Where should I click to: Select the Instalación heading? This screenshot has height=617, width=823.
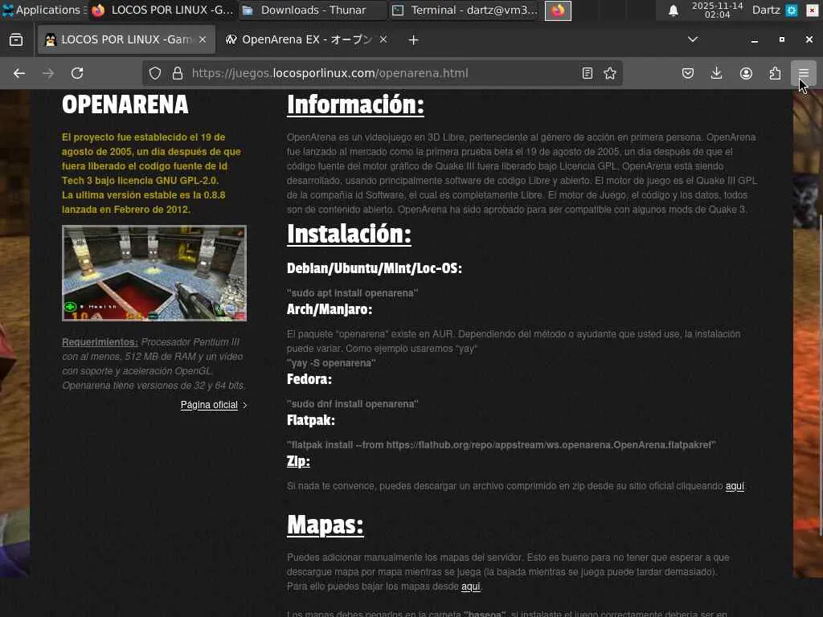tap(349, 234)
